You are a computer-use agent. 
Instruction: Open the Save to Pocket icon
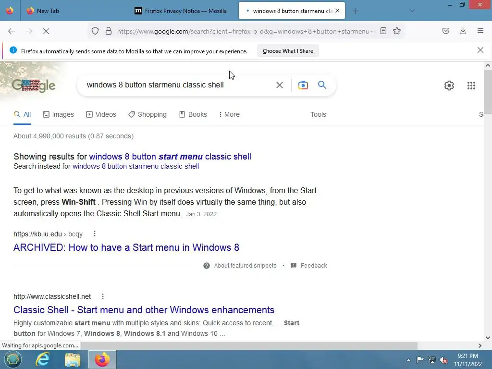pyautogui.click(x=446, y=31)
